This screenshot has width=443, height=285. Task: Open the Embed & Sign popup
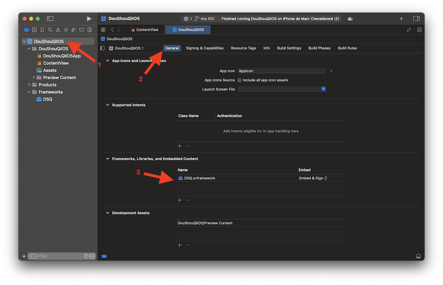coord(313,178)
